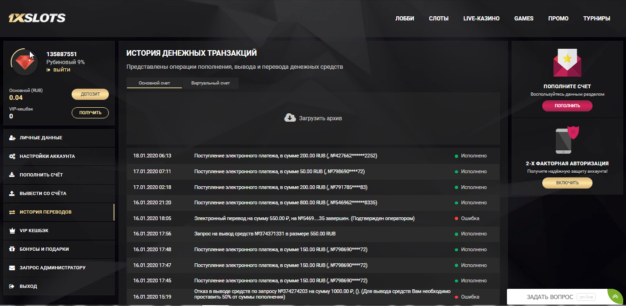Screen dimensions: 626x306
Task: Open НАСТРОЙКИ АККАУНТА sidebar section
Action: 59,156
